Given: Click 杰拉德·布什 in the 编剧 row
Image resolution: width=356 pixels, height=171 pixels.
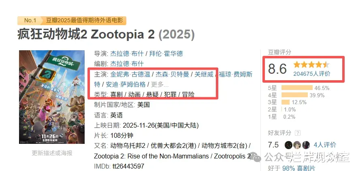Looking at the screenshot, I should (127, 64).
